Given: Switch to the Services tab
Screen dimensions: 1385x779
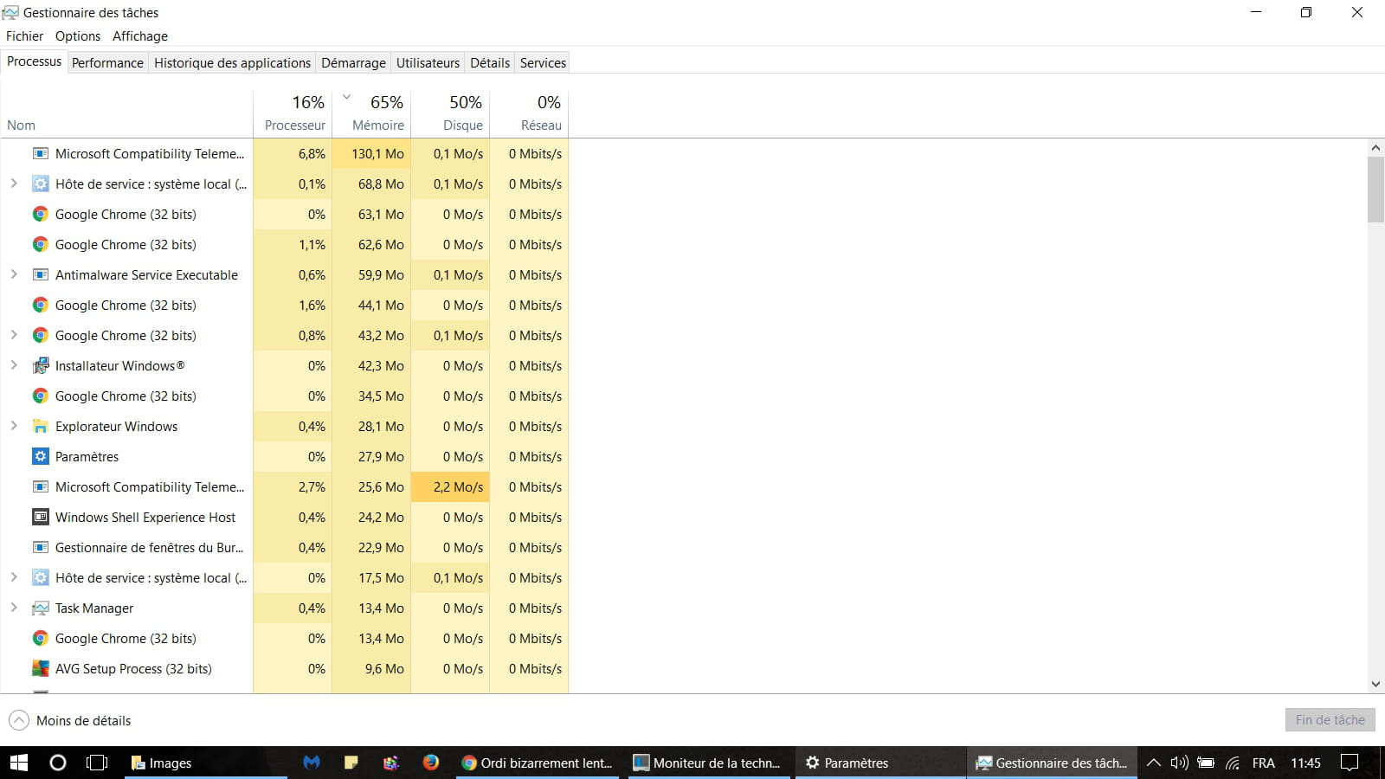Looking at the screenshot, I should (543, 63).
